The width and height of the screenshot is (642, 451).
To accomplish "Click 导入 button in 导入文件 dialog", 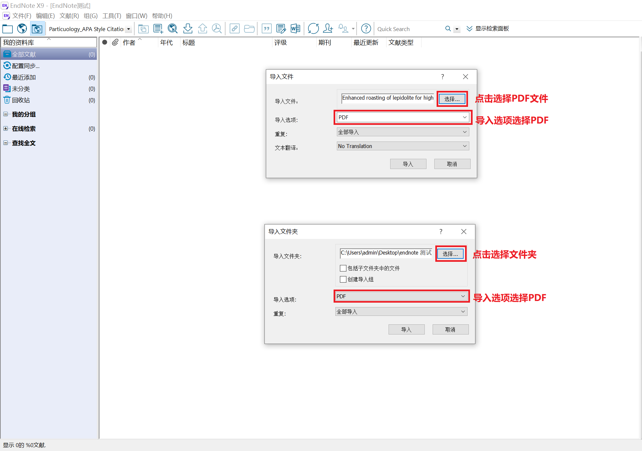I will (x=408, y=164).
